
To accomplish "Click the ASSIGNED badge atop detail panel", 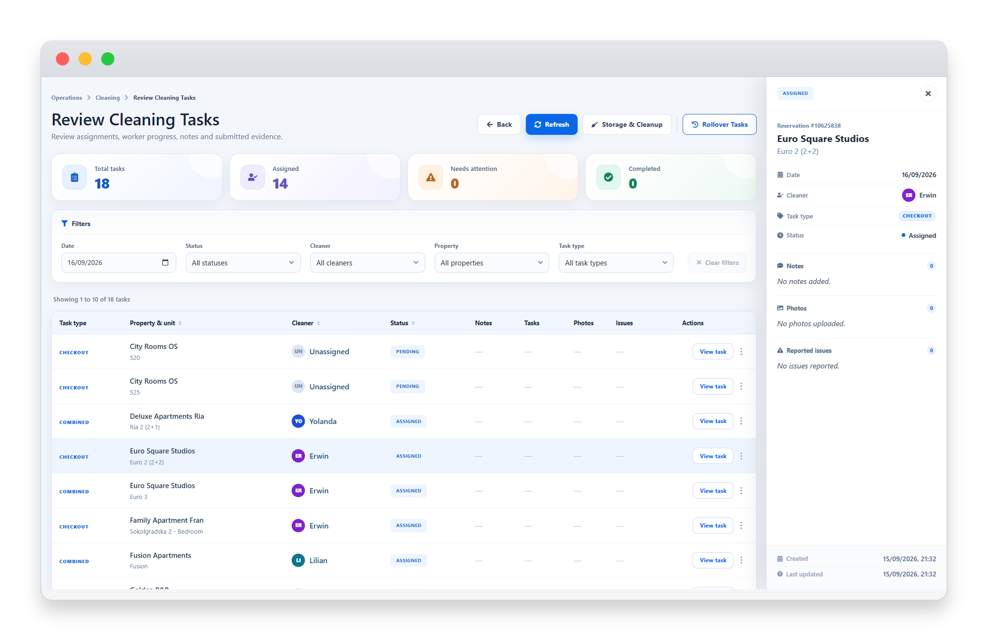I will [x=795, y=94].
